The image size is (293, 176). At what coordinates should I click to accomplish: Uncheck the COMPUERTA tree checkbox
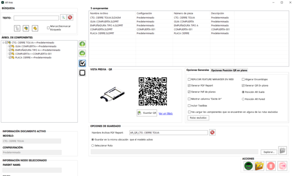(x=10, y=54)
